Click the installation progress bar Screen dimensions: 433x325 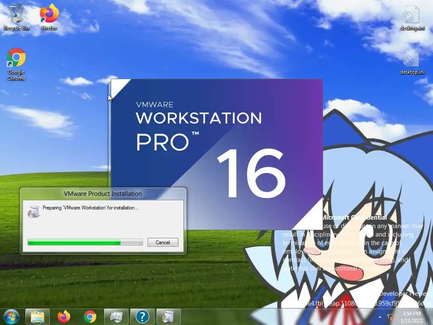click(x=85, y=242)
